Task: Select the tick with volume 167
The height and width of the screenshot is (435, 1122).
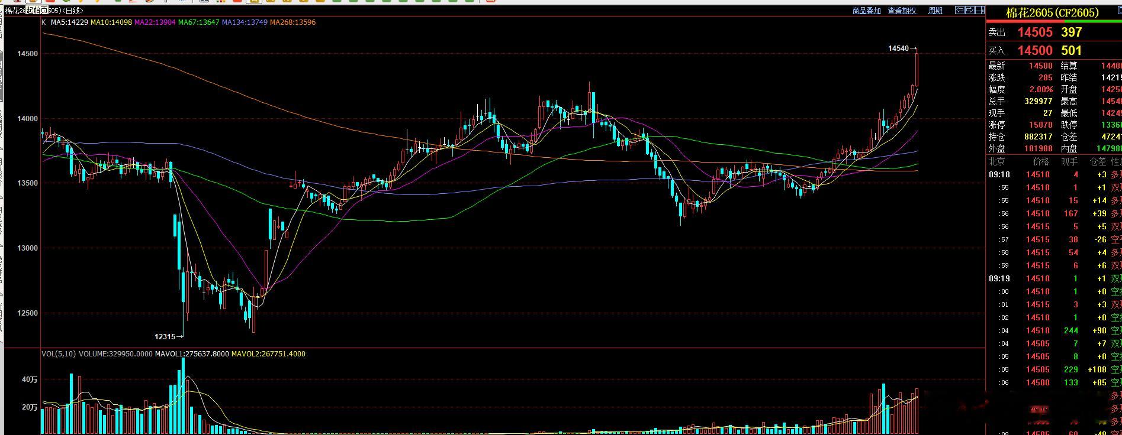Action: pos(1054,214)
